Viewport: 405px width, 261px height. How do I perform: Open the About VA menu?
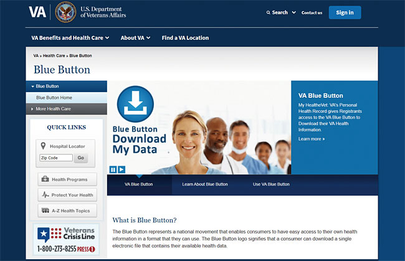[x=135, y=38]
